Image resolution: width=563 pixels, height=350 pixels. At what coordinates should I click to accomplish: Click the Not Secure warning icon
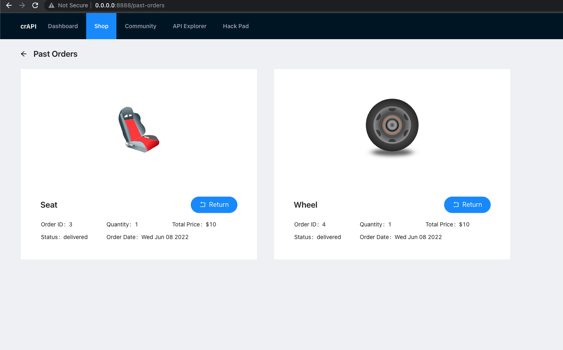pos(51,5)
